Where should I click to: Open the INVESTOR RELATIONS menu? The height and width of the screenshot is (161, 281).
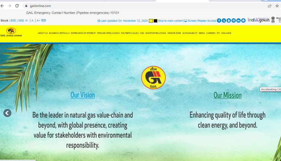(155, 33)
